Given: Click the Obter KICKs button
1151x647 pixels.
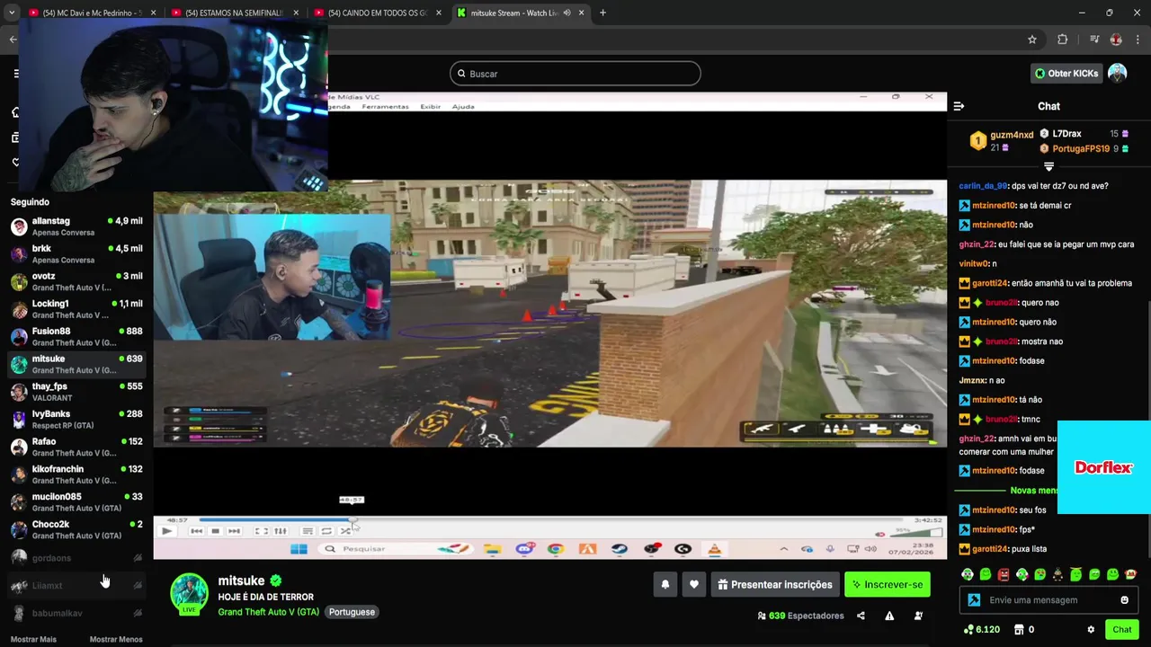Looking at the screenshot, I should tap(1066, 74).
